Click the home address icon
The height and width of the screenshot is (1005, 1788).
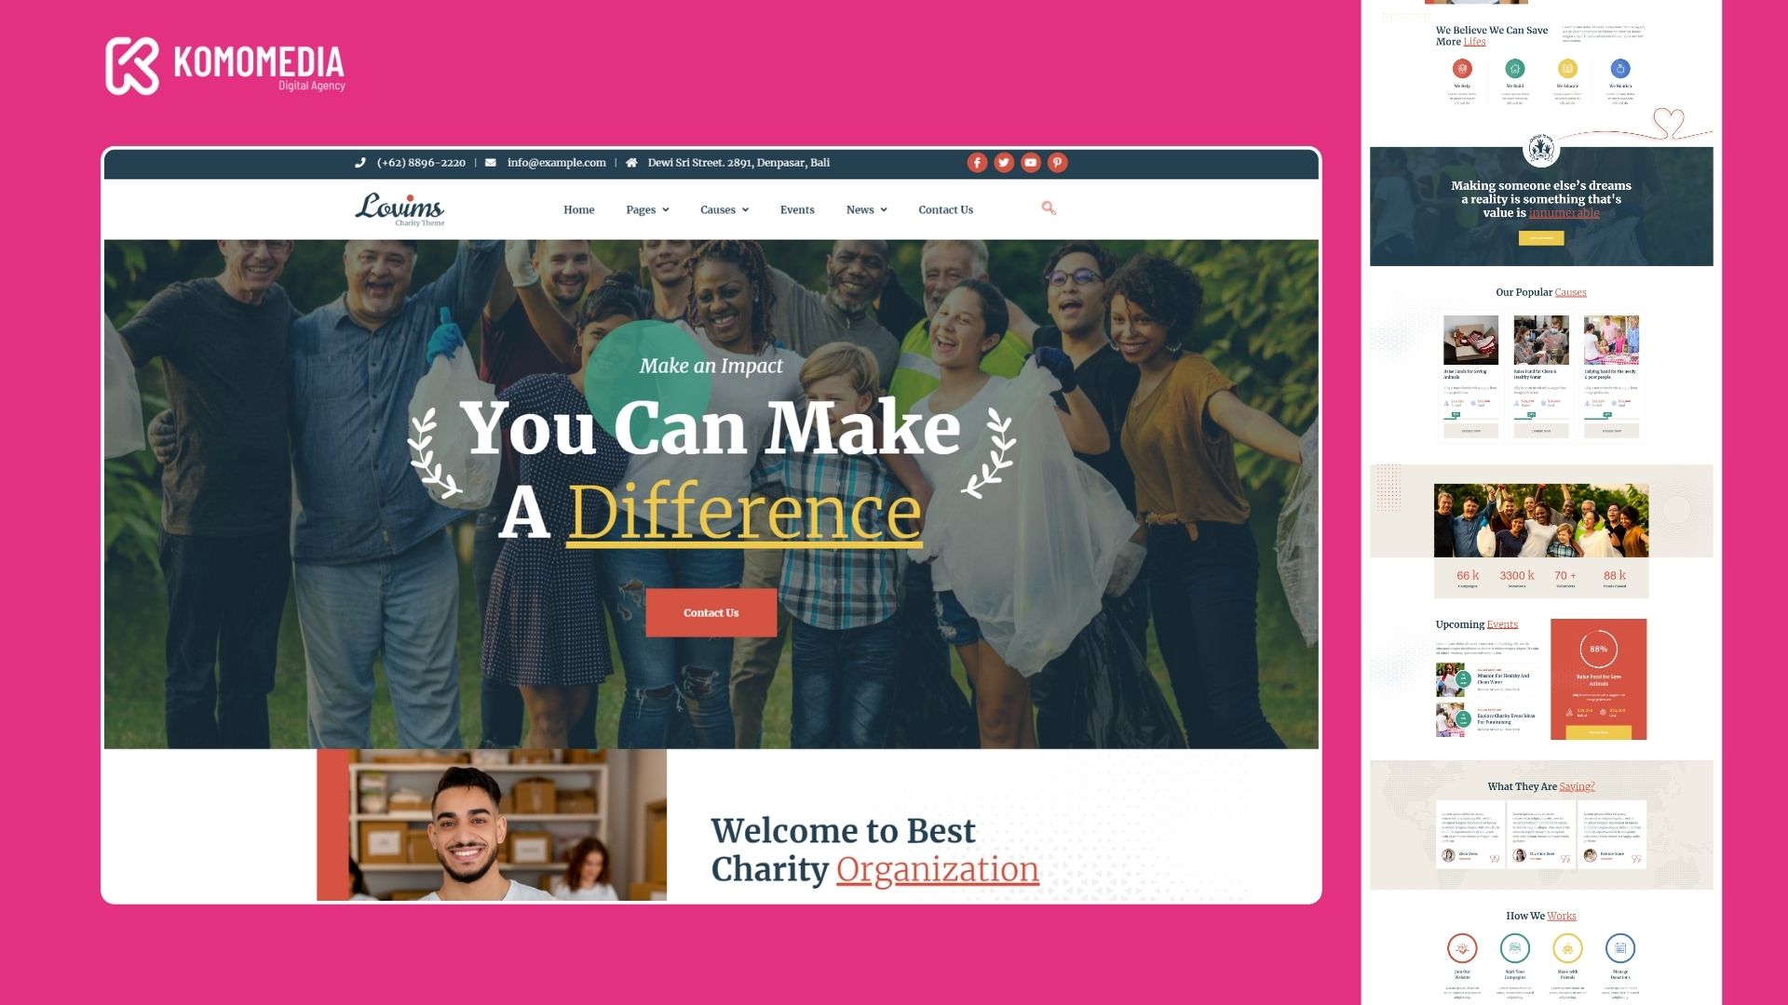point(631,163)
